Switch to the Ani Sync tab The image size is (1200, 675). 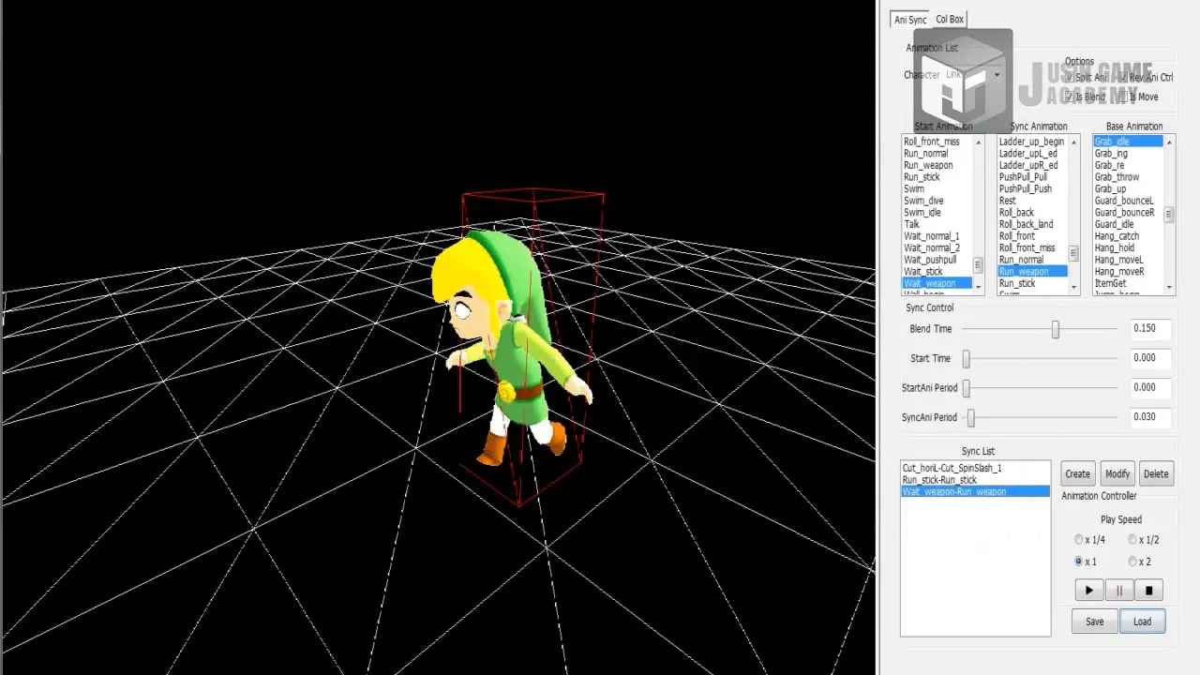pos(909,20)
